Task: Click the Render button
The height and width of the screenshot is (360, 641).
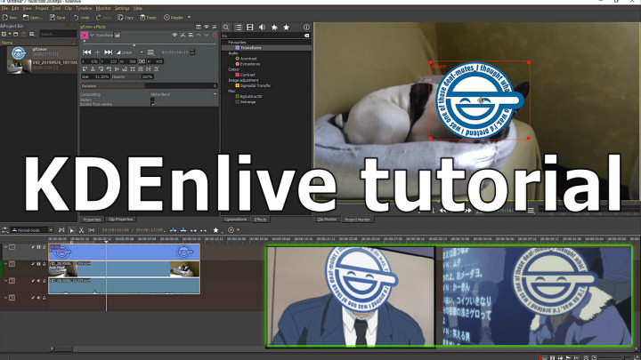Action: pyautogui.click(x=174, y=18)
